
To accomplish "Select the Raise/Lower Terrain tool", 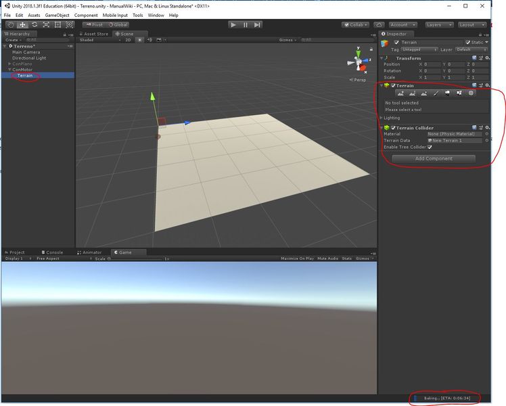I will tap(400, 93).
